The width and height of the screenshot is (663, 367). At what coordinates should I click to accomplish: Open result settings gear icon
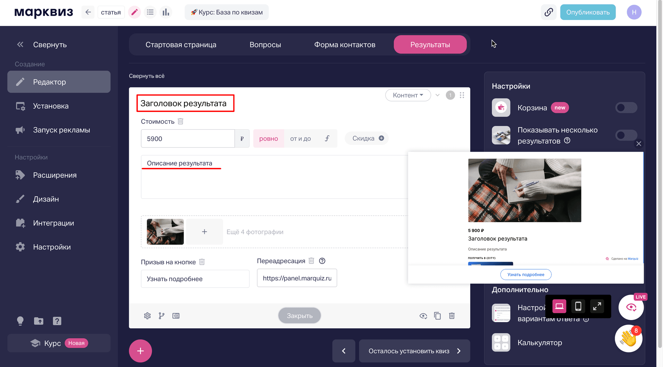click(x=147, y=316)
